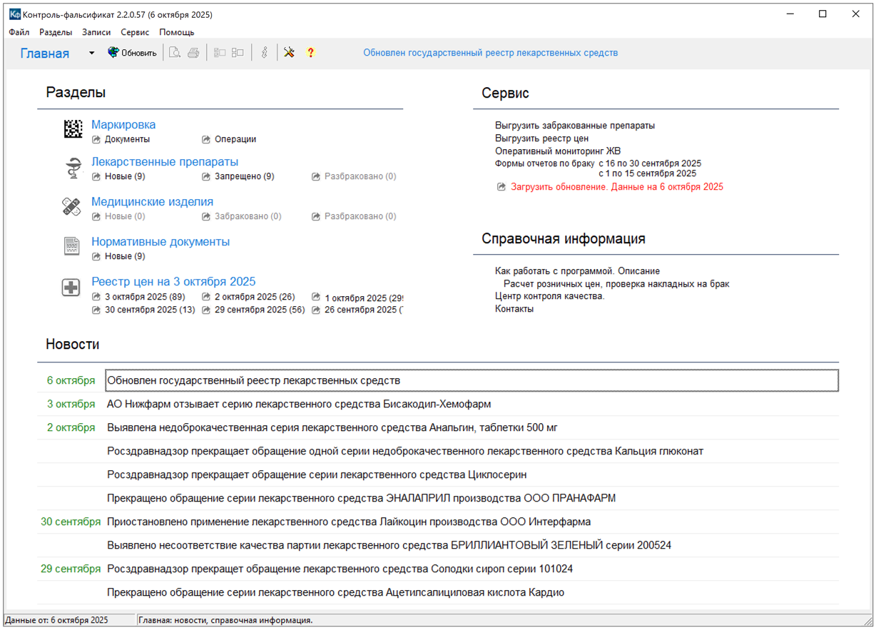This screenshot has height=630, width=876.
Task: Open Запрещено (9) under Лекарственные препараты
Action: click(244, 176)
